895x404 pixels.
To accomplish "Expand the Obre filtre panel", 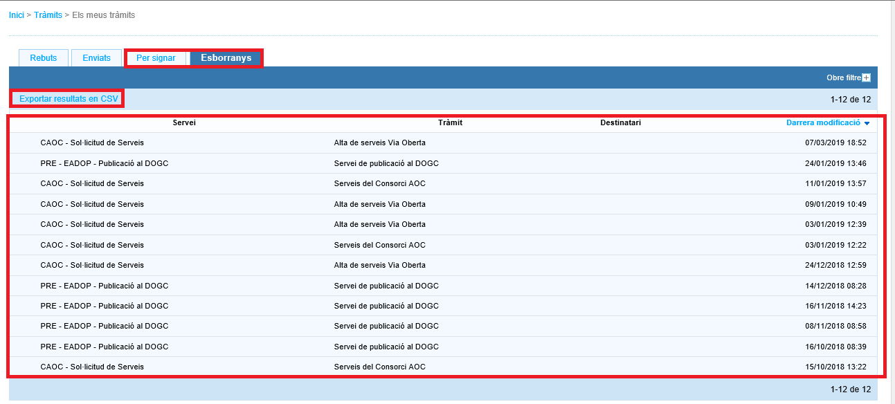I will click(x=843, y=78).
